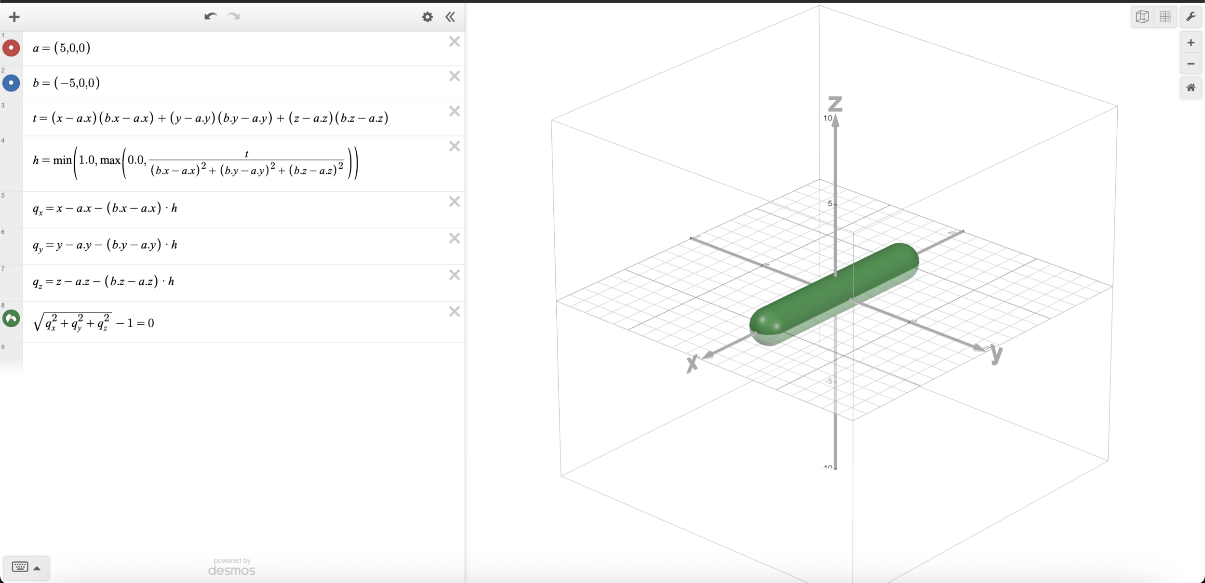Screen dimensions: 1205x583
Task: Click the redo arrow
Action: tap(234, 17)
